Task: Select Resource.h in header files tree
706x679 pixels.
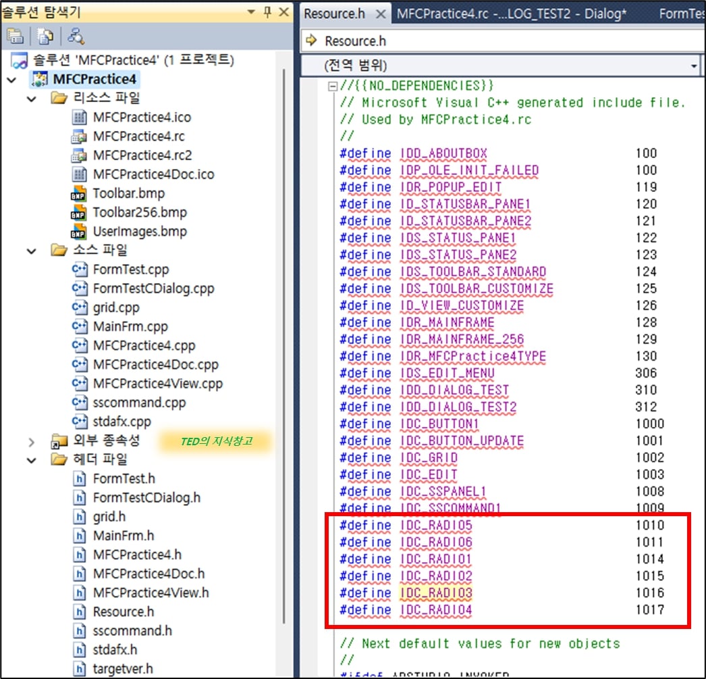Action: coord(123,612)
